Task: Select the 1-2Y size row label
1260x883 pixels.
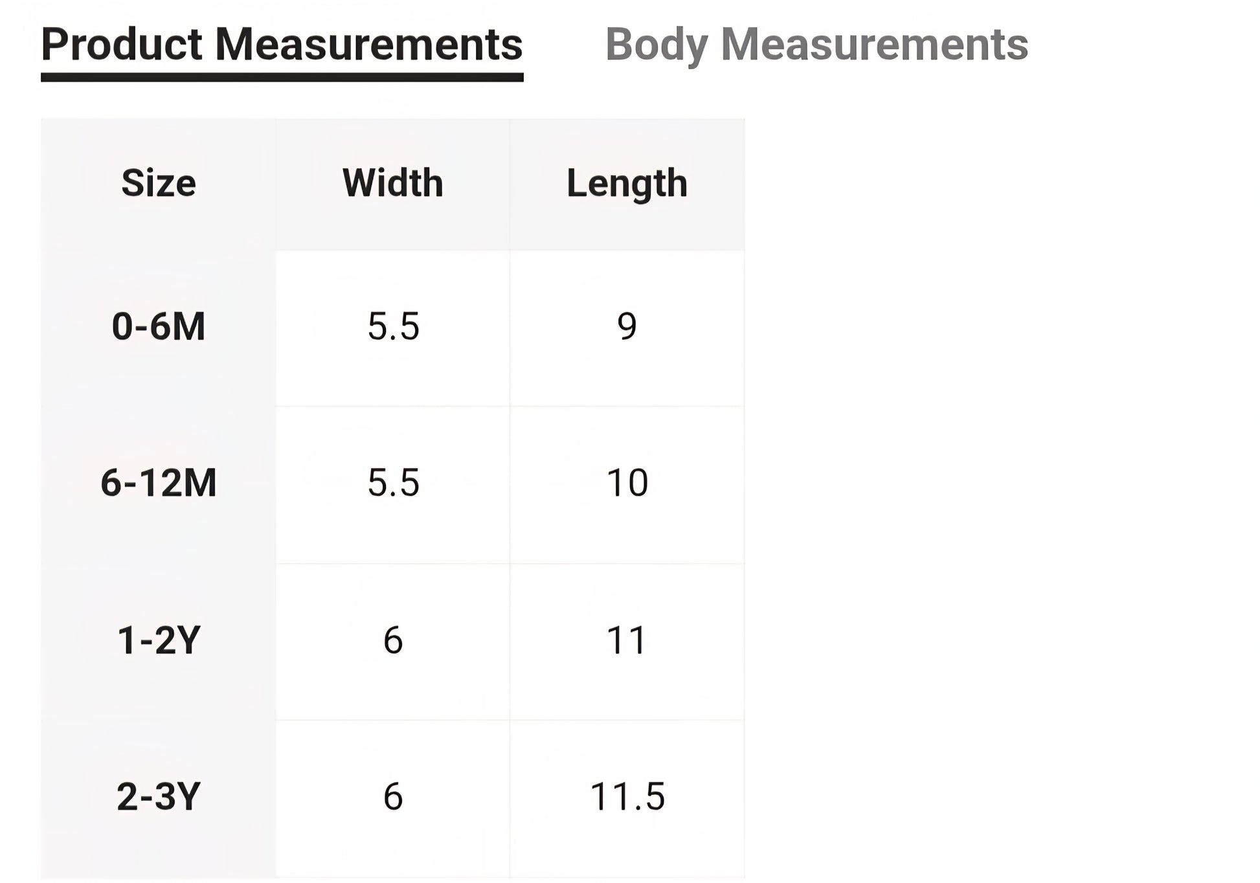Action: click(159, 640)
